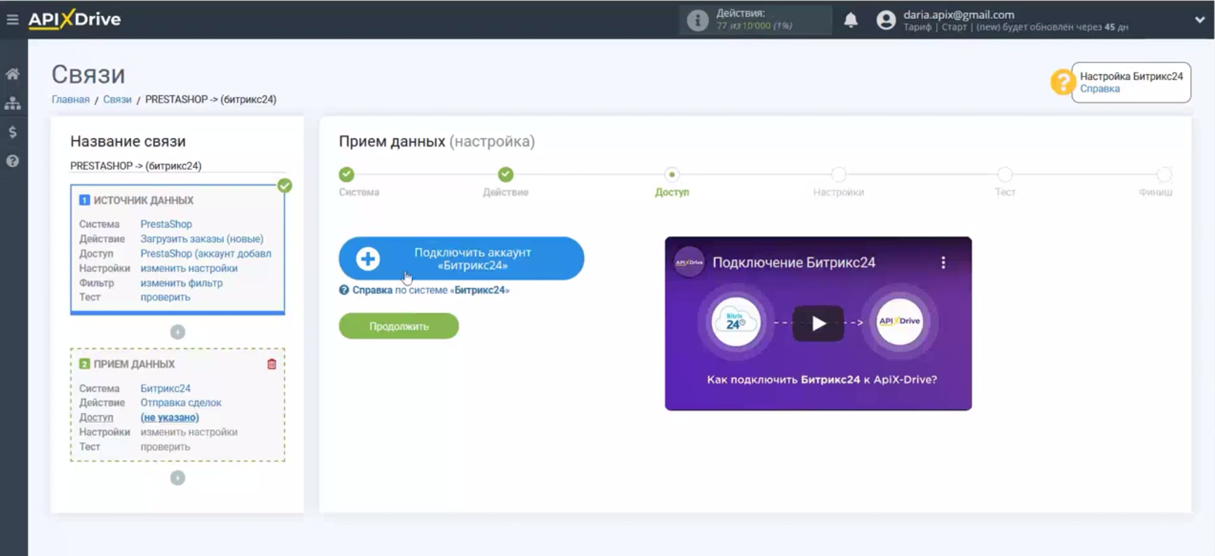Expand the account dropdown chevron
Screen dimensions: 1215x556
1200,20
